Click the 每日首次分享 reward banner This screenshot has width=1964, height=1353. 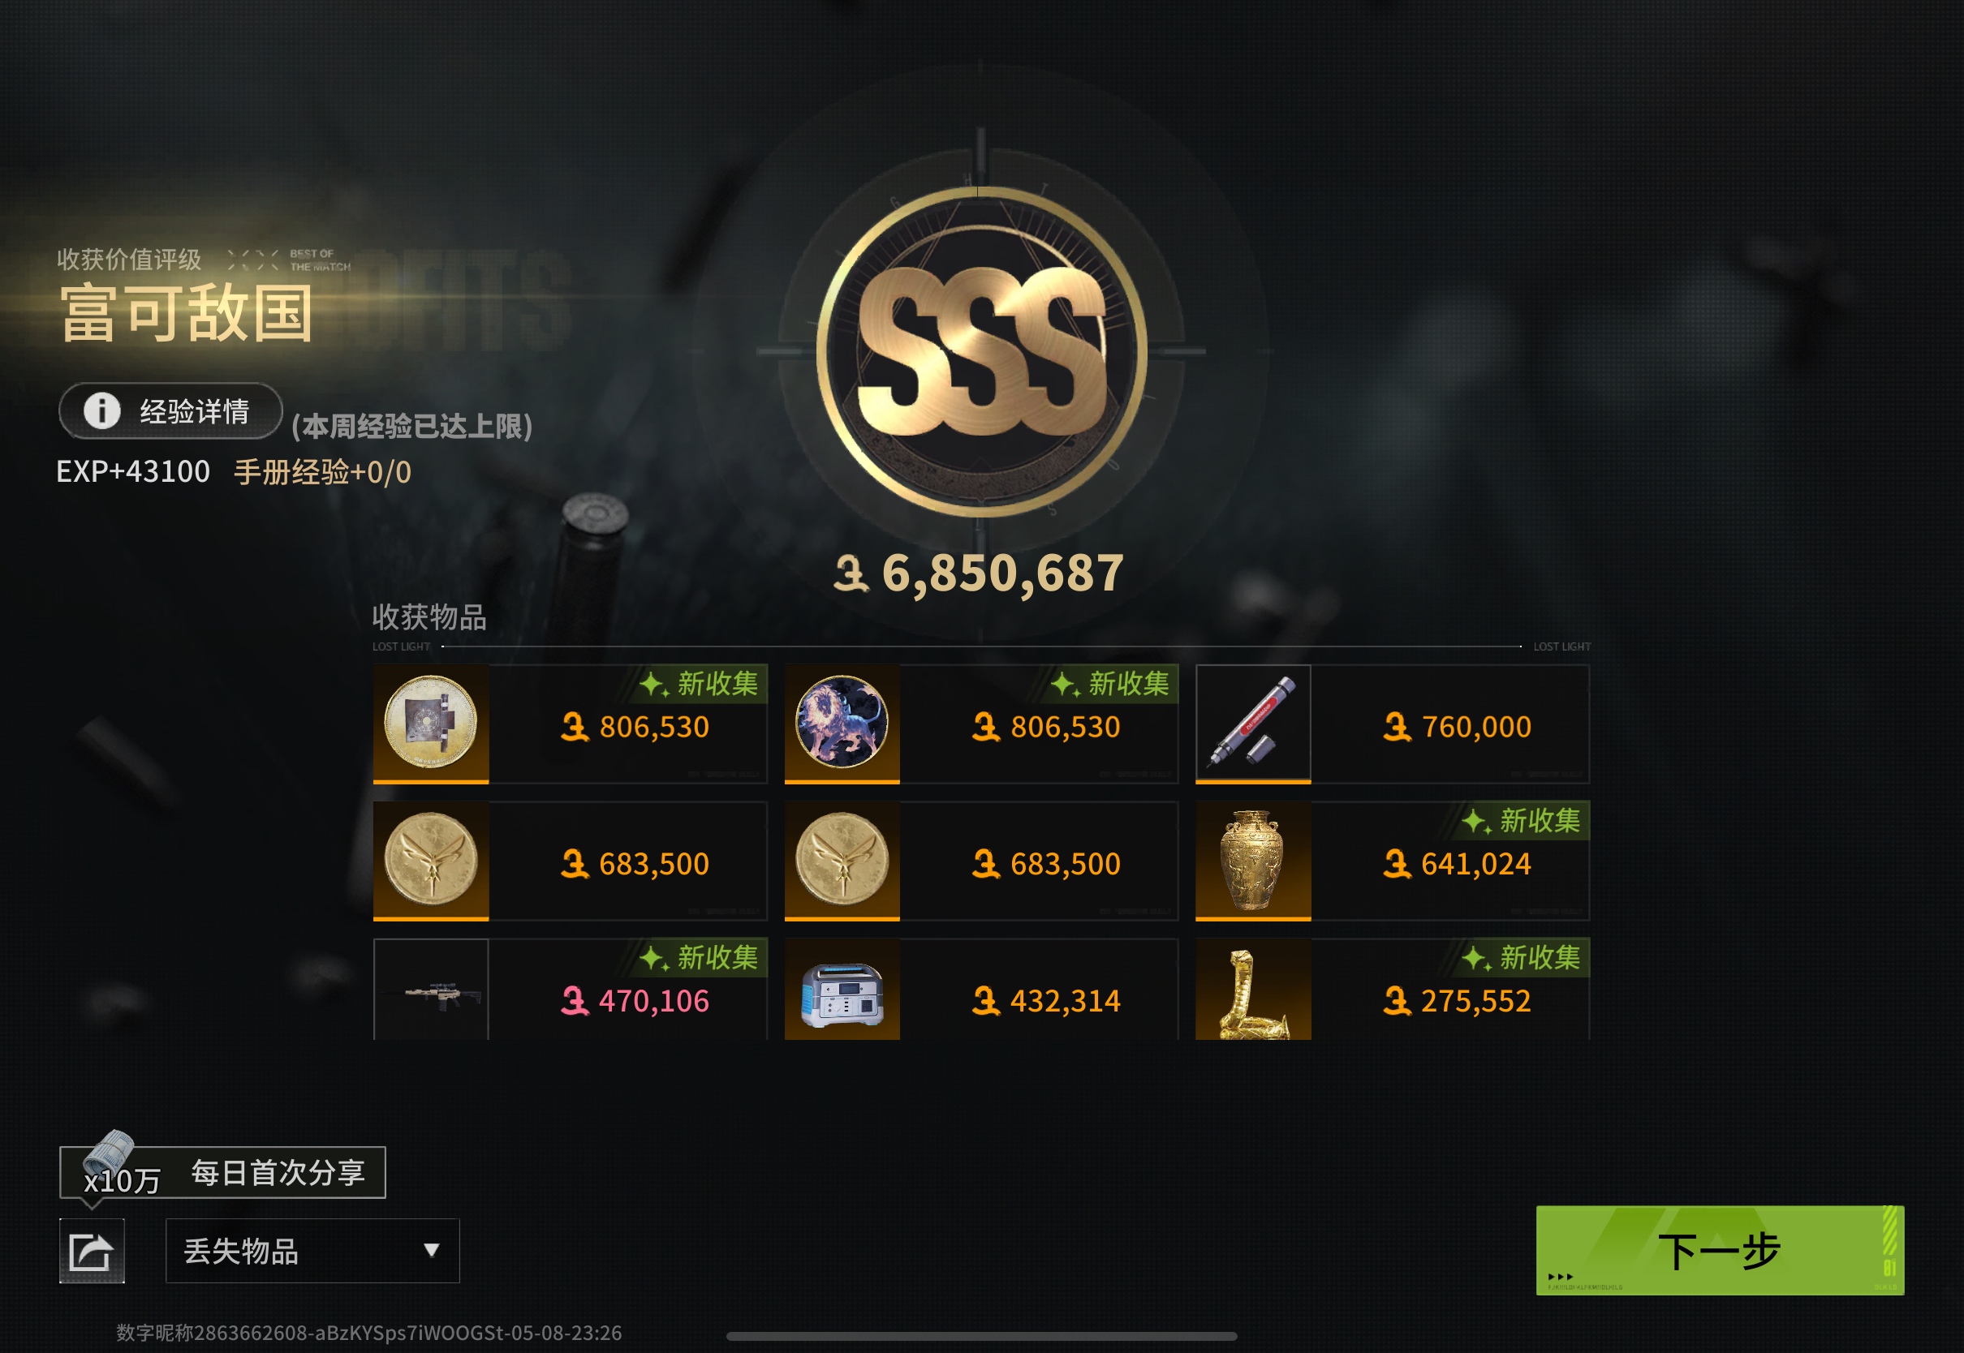tap(222, 1172)
